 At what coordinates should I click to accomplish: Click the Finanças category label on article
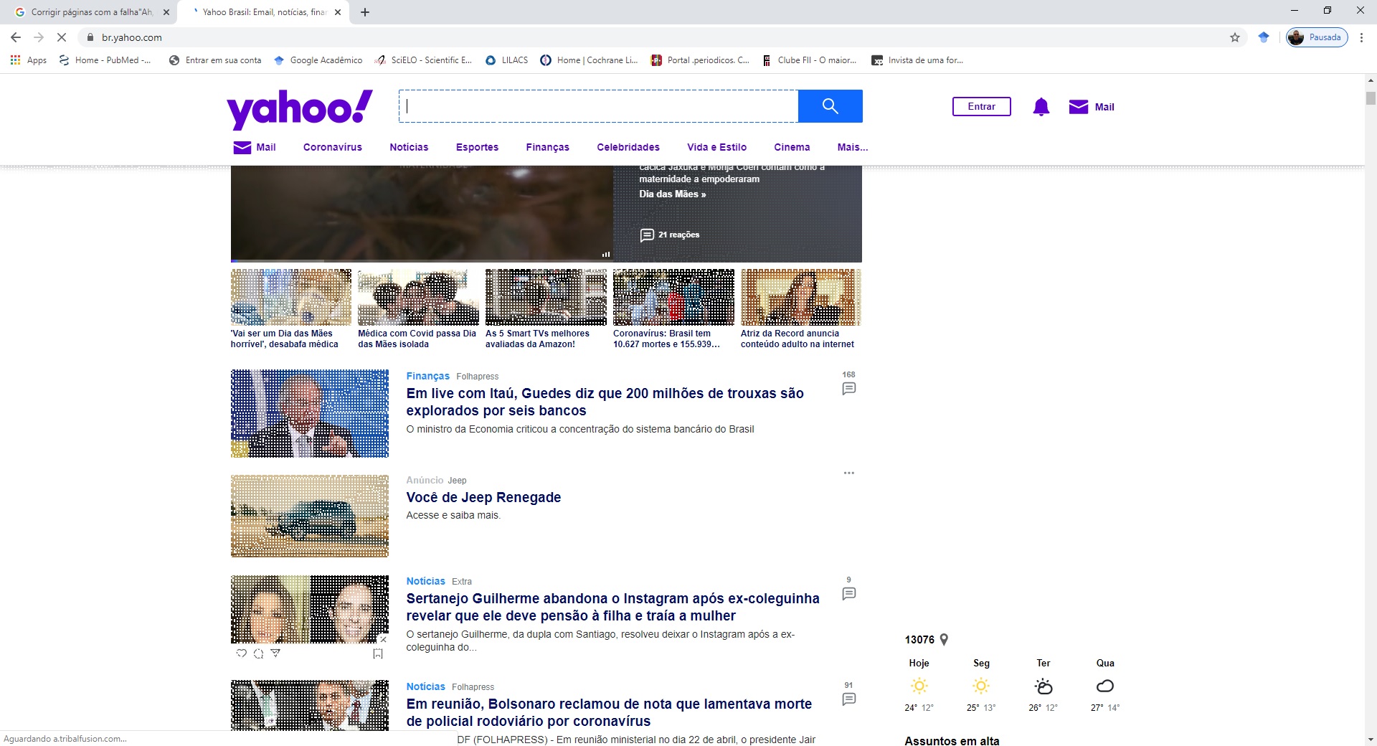click(427, 376)
